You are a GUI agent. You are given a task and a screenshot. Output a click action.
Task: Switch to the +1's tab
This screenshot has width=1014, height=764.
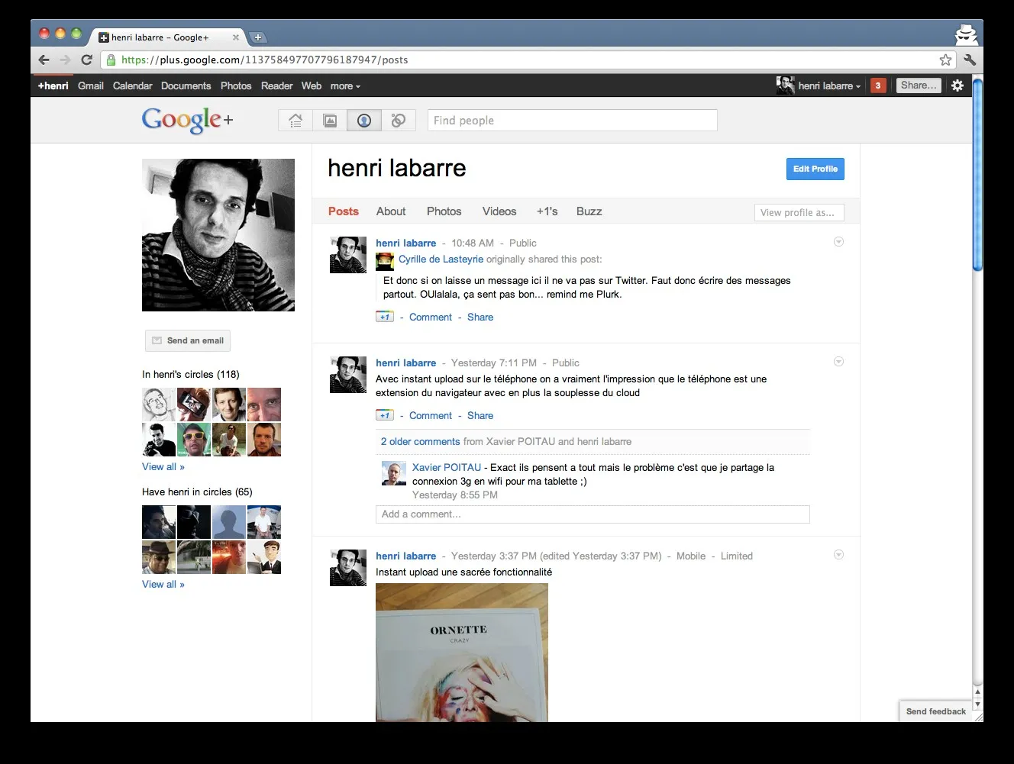(547, 211)
